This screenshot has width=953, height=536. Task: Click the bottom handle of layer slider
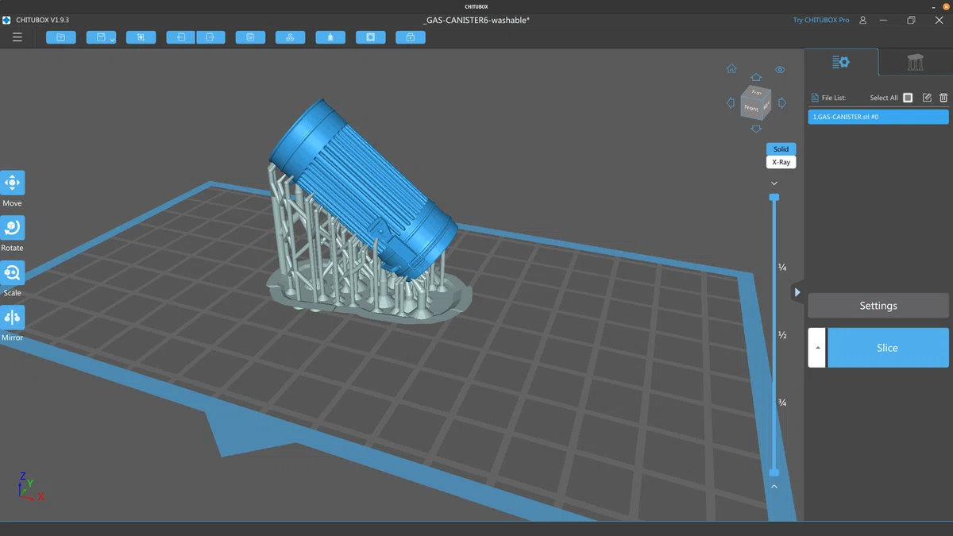click(774, 472)
